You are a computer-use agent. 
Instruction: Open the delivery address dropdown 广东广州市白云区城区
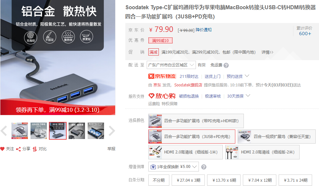171,65
